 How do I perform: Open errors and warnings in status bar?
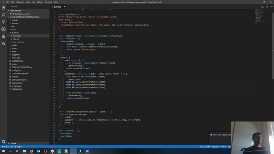pos(18,147)
